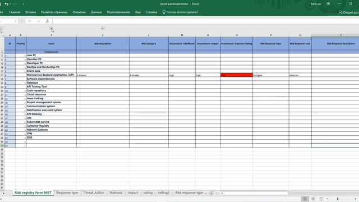The height and width of the screenshot is (202, 359).
Task: Click Risk Response Description header cell
Action: [335, 44]
